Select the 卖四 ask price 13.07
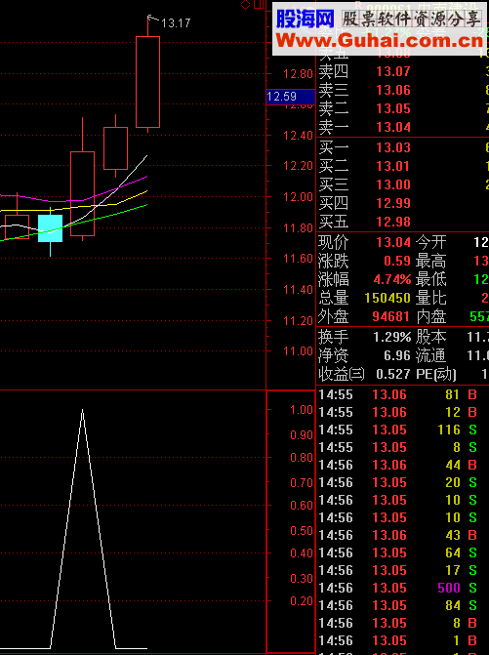 pos(393,71)
